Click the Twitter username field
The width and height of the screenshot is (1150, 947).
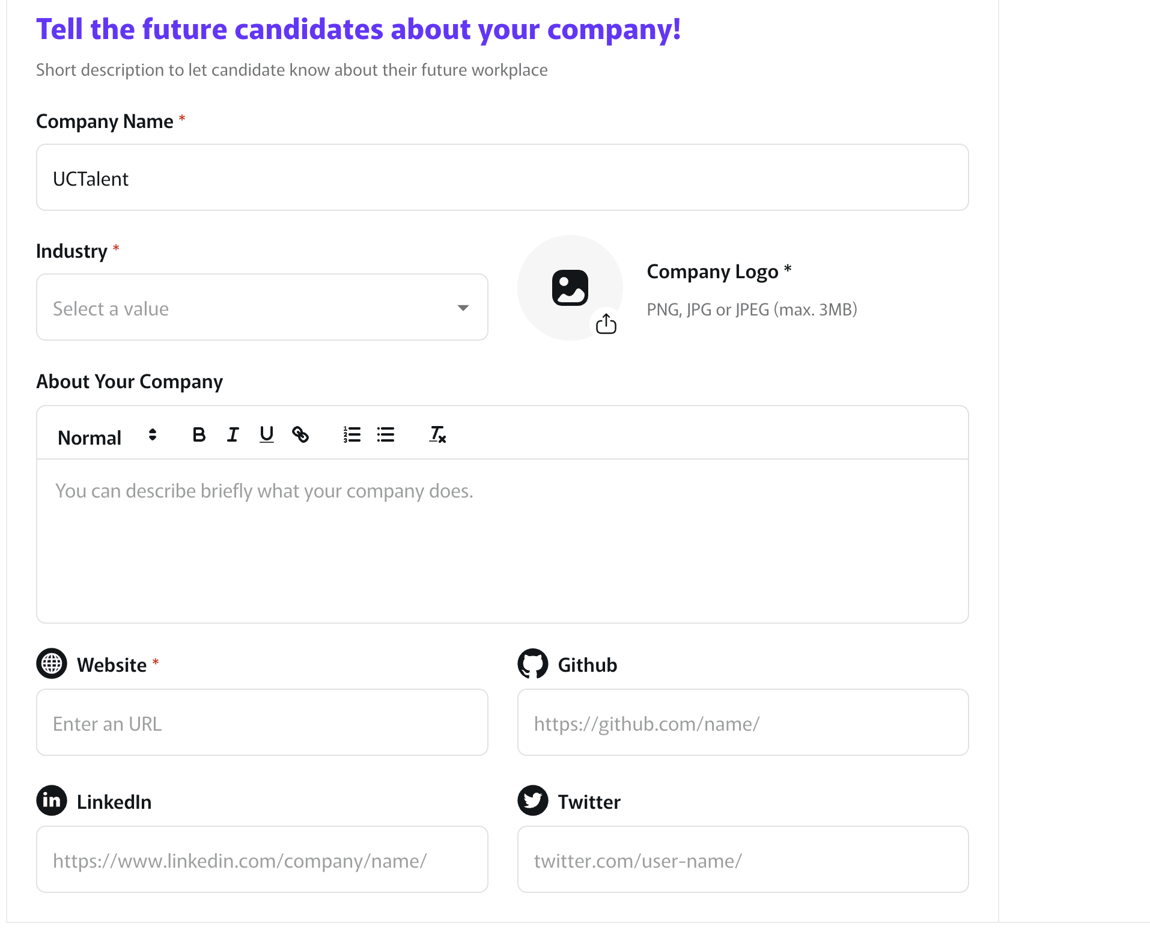[743, 860]
